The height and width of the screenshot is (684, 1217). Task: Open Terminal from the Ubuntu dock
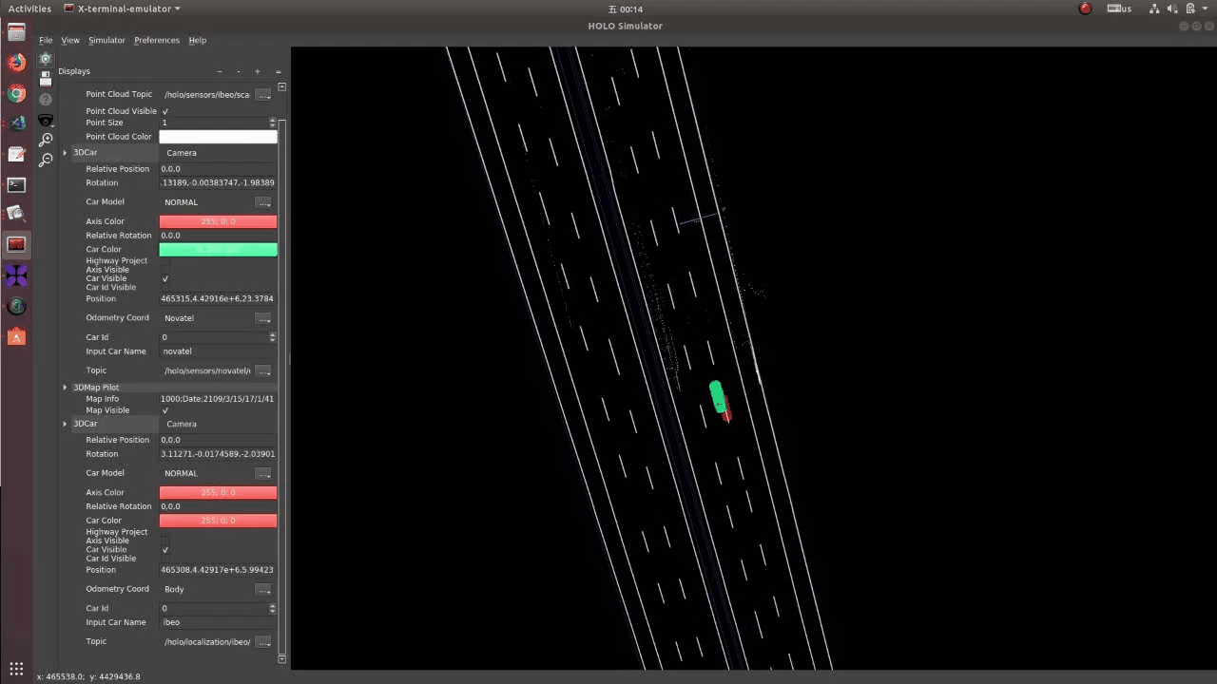point(16,184)
